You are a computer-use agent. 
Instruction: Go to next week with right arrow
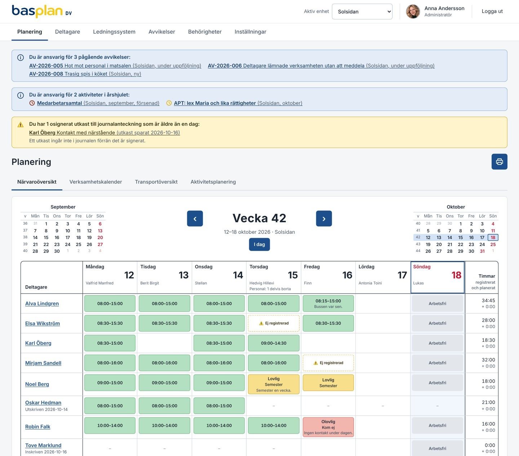(x=324, y=219)
